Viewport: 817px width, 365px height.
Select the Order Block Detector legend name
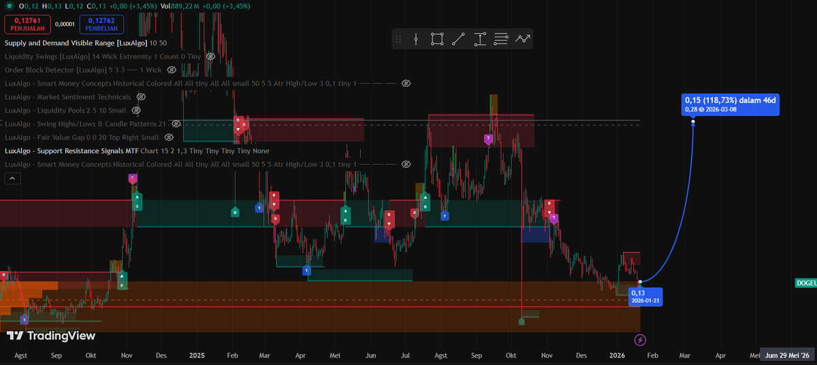56,69
